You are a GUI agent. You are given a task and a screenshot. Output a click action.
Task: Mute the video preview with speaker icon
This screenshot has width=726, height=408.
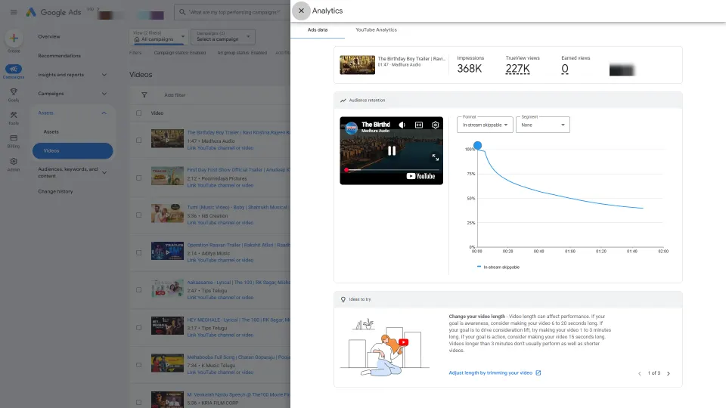pos(402,125)
